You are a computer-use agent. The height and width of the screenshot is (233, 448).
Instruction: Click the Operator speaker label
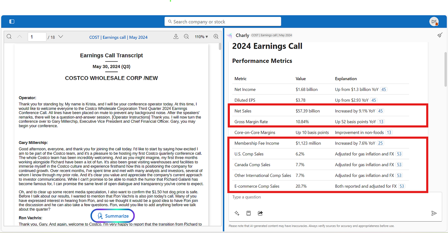[27, 98]
